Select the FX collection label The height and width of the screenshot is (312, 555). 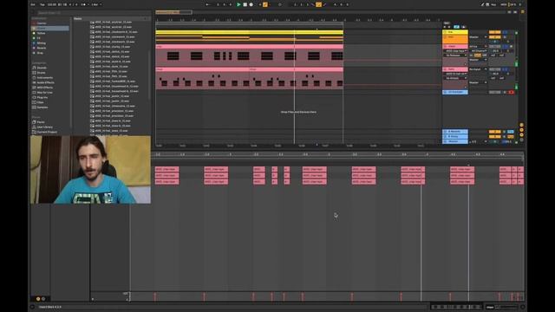tap(38, 38)
